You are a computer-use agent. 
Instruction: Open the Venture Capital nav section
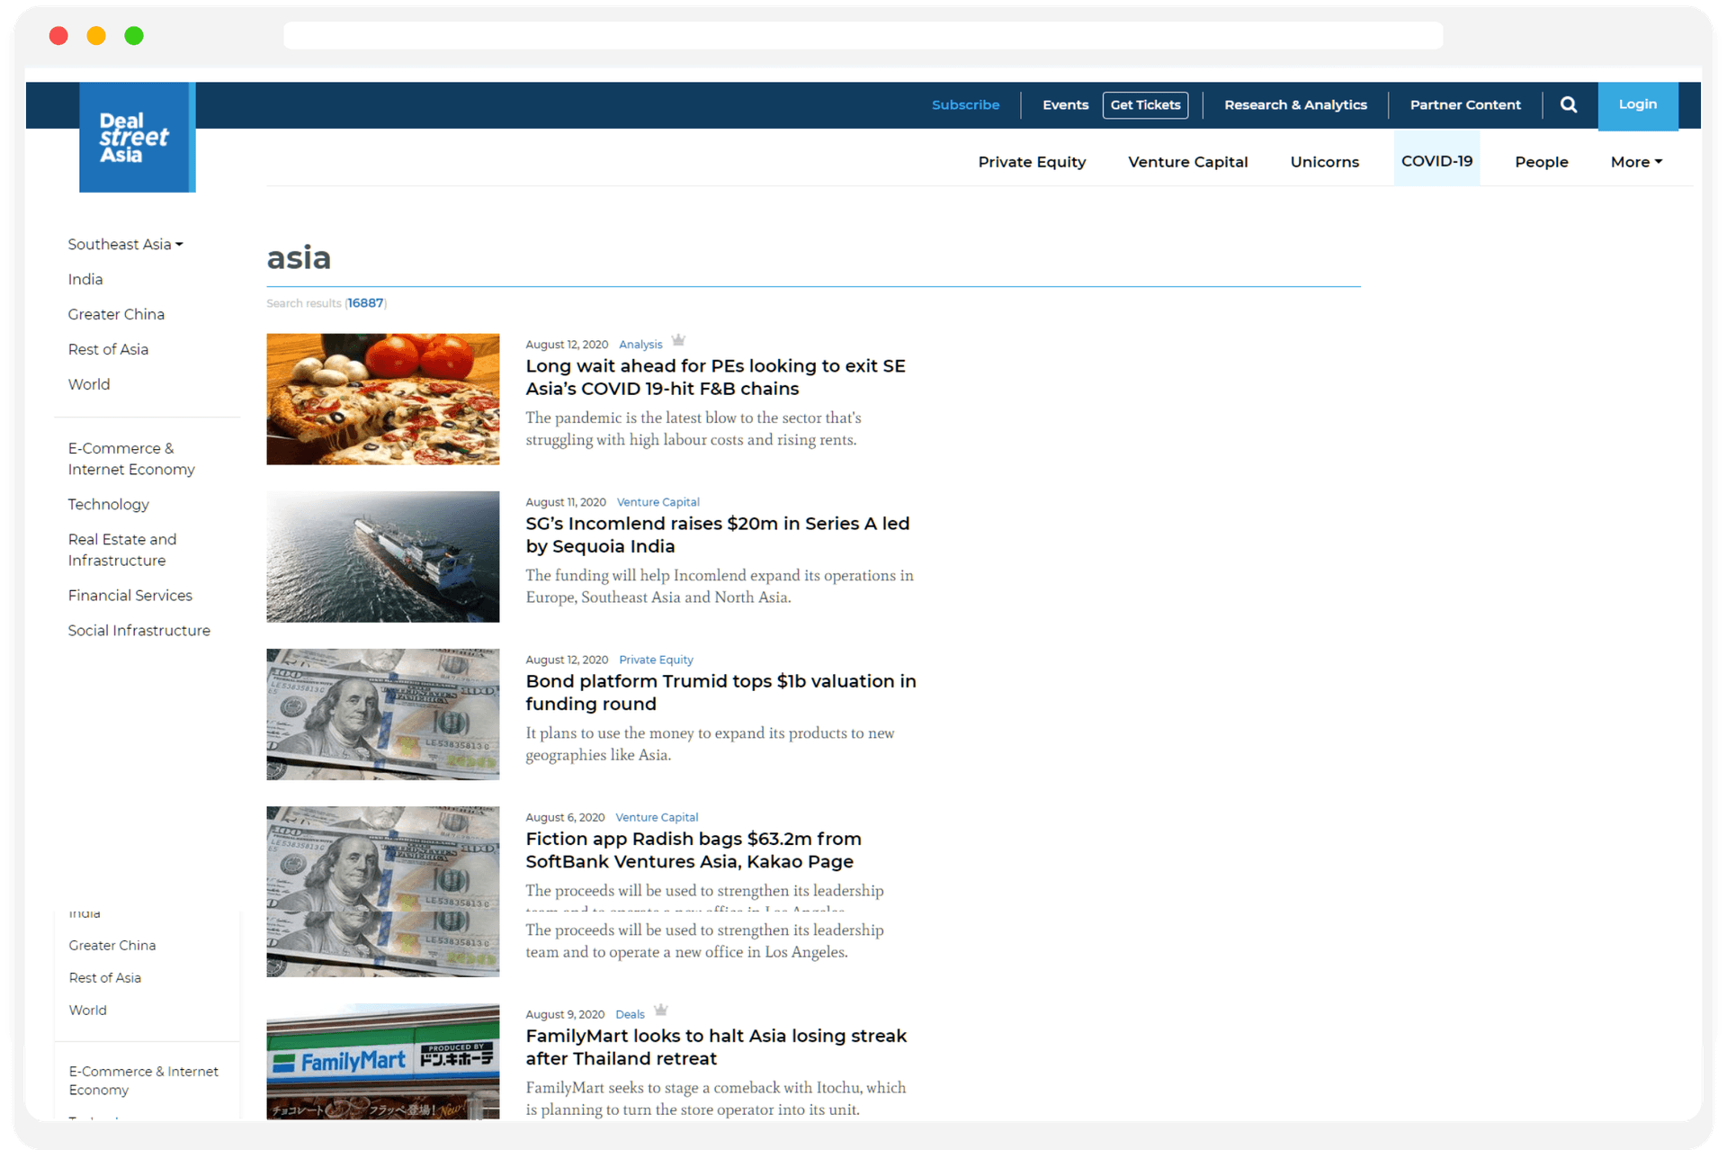tap(1187, 162)
